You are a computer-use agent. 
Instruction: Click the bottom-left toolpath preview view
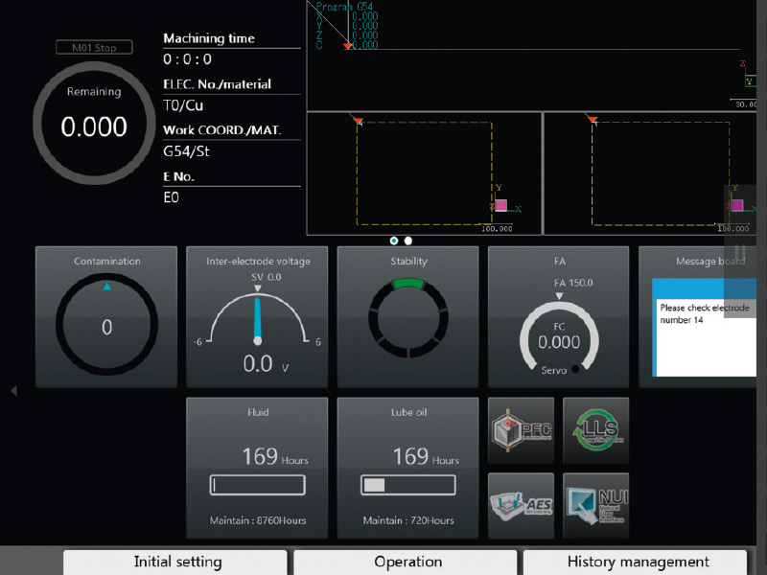point(424,173)
